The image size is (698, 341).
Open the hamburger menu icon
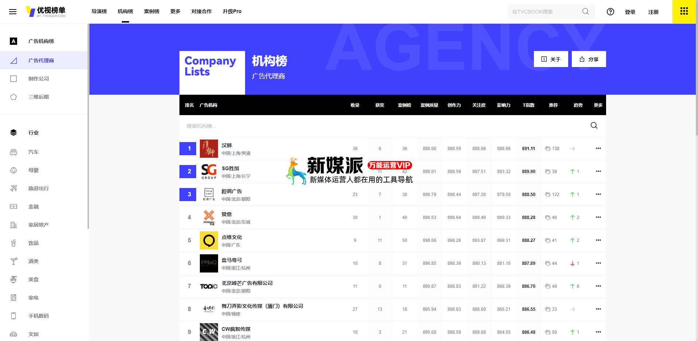point(13,12)
